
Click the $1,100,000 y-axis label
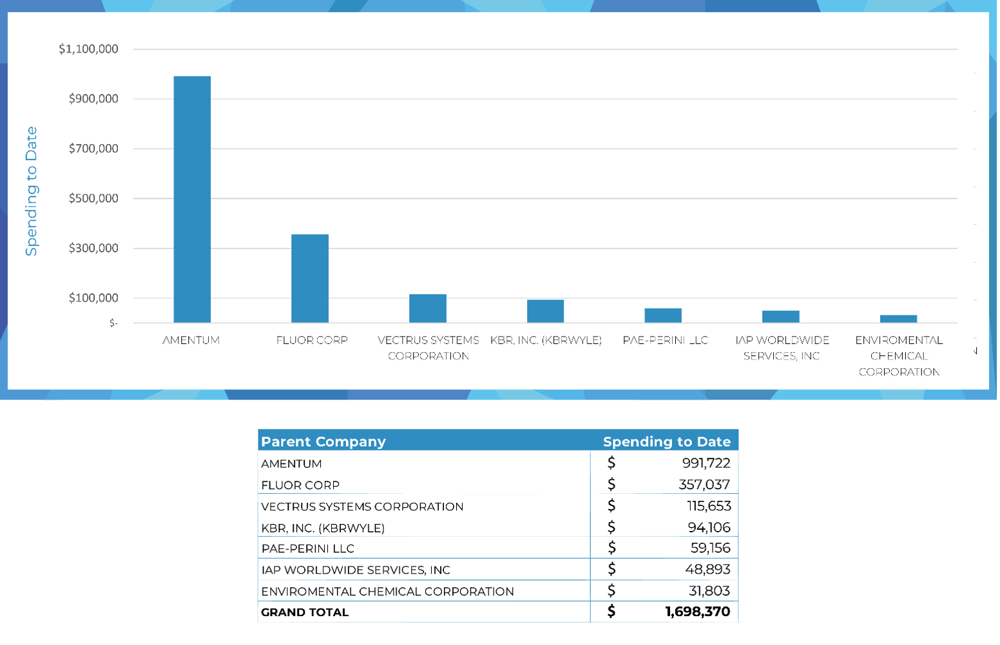point(88,49)
